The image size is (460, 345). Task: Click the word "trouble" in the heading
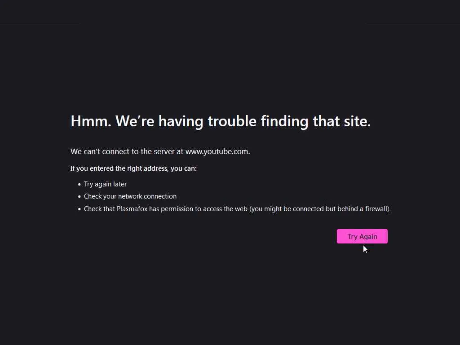[x=232, y=121]
